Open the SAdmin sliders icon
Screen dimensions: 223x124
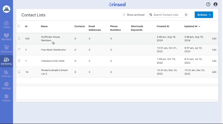pos(6,98)
